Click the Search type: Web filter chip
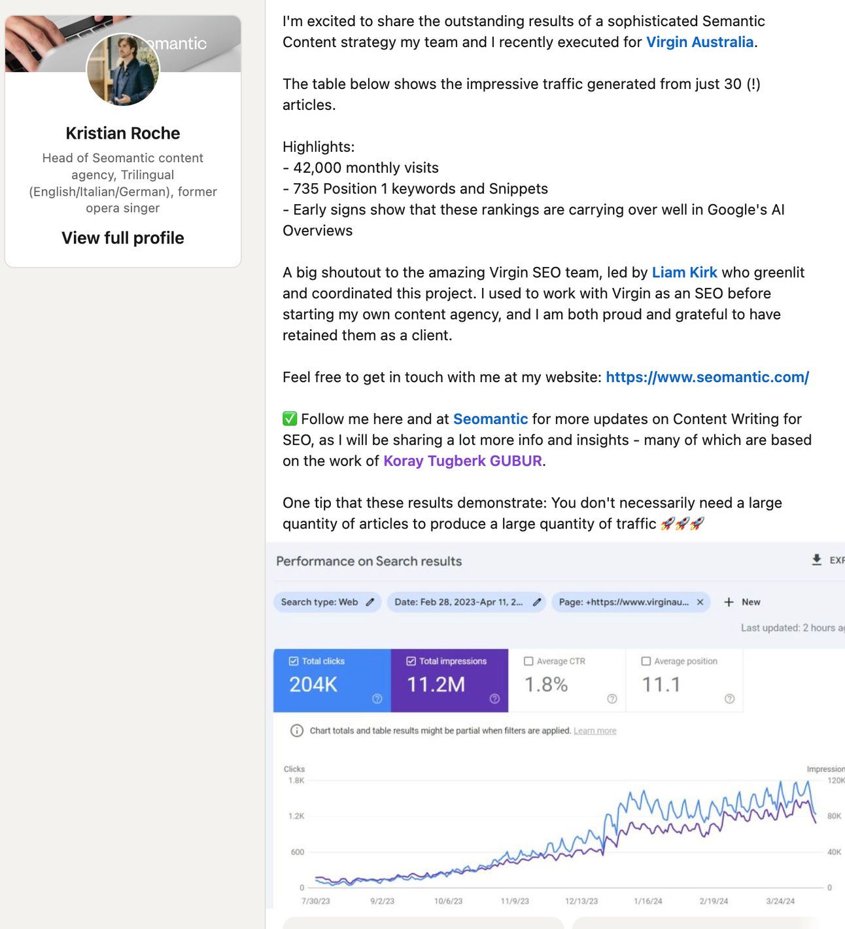Viewport: 845px width, 929px height. coord(327,602)
